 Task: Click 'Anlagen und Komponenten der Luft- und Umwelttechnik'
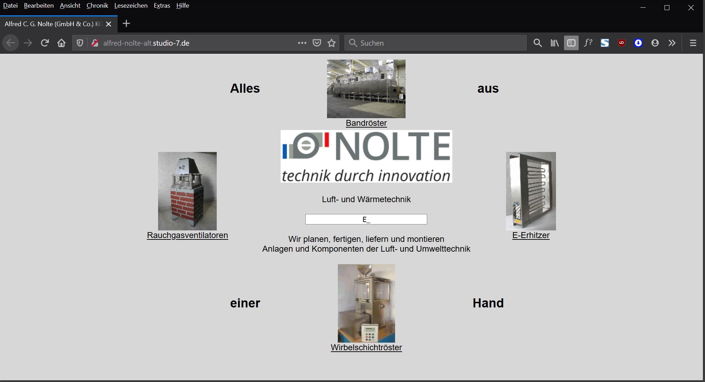point(366,249)
